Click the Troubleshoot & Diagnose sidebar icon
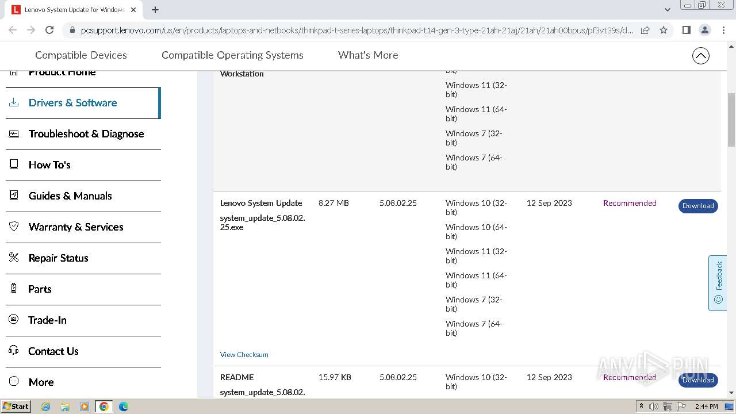Image resolution: width=736 pixels, height=414 pixels. tap(14, 133)
